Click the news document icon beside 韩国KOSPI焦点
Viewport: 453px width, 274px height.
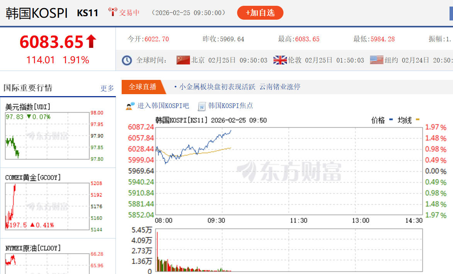pyautogui.click(x=202, y=107)
